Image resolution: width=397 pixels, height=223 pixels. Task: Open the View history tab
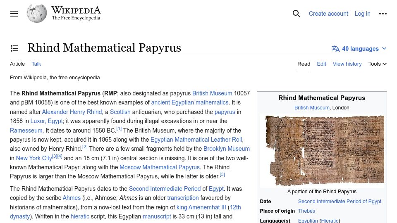pyautogui.click(x=347, y=64)
